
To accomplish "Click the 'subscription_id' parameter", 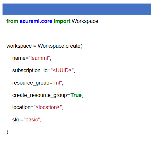I will (30, 71).
